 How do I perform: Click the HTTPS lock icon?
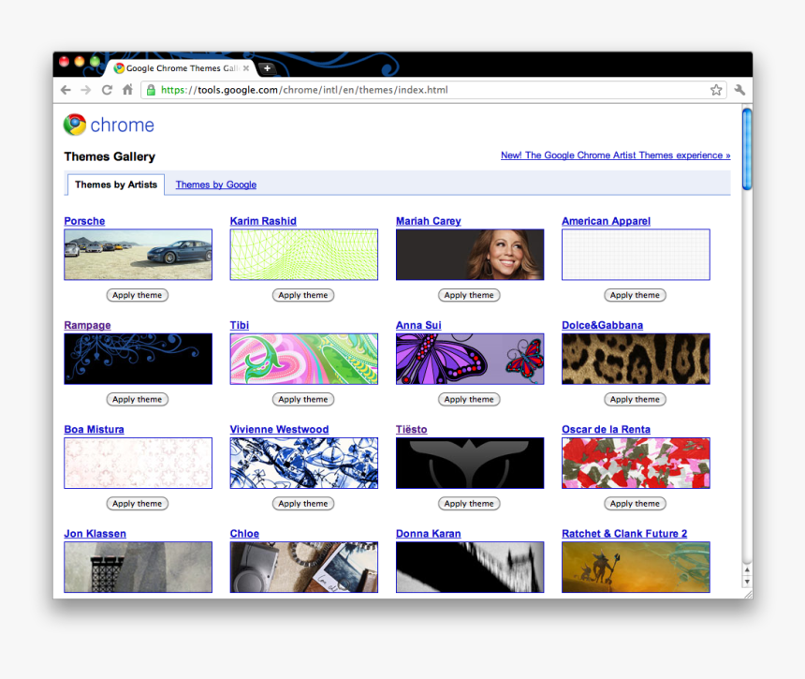151,90
